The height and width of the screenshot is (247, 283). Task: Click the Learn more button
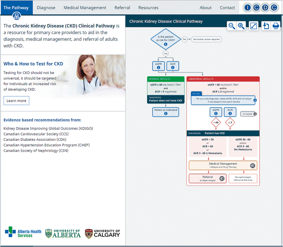point(16,101)
